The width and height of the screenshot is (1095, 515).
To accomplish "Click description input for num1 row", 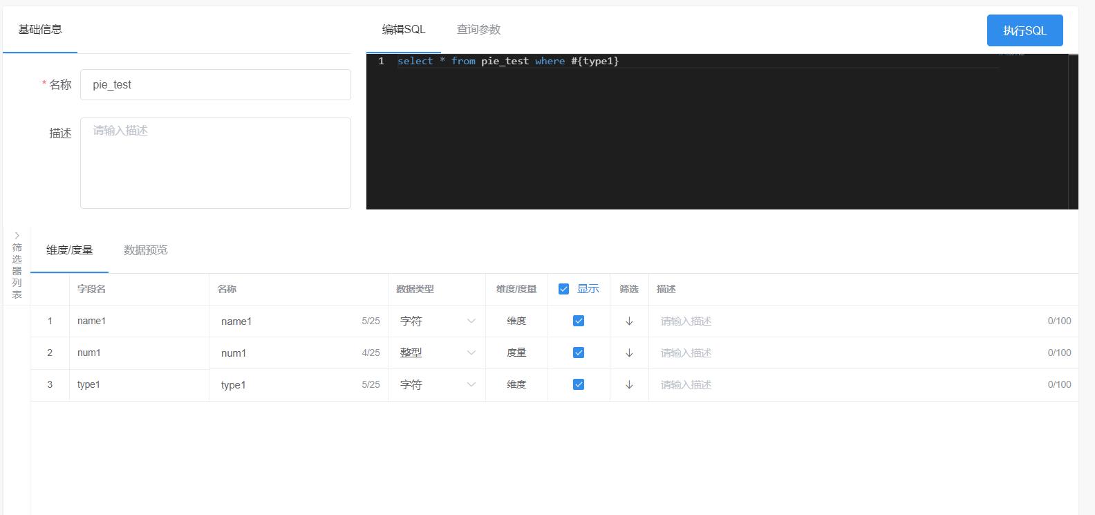I will [863, 353].
